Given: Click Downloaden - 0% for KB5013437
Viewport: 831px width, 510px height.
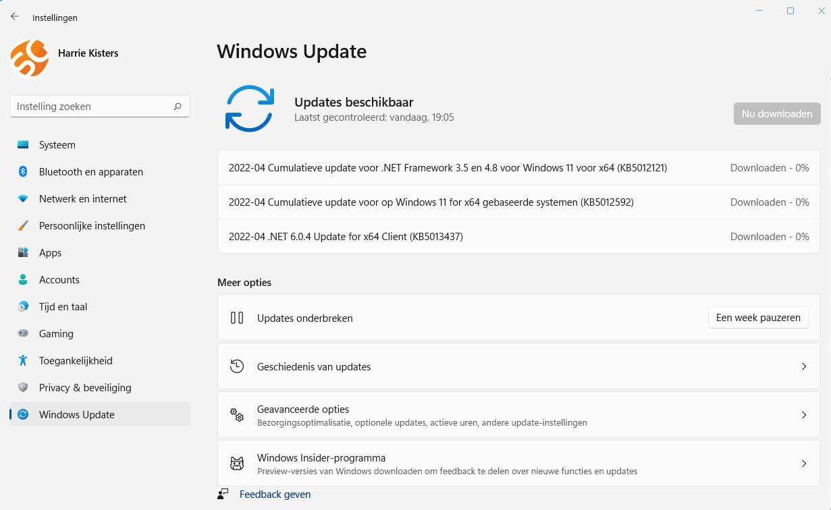Looking at the screenshot, I should pyautogui.click(x=770, y=237).
